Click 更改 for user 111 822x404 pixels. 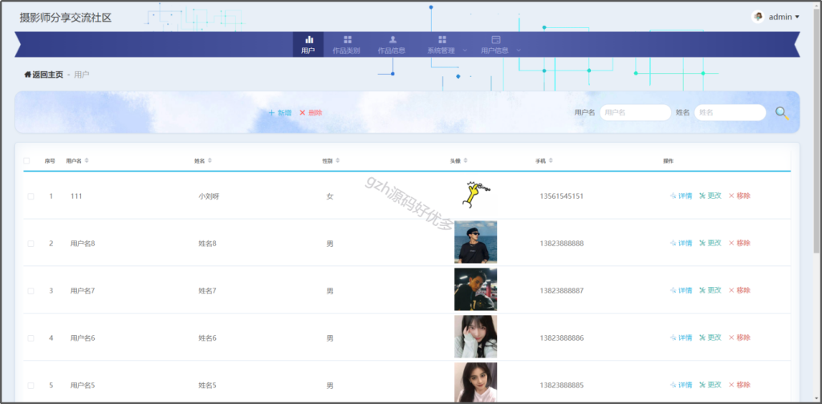[x=710, y=196]
